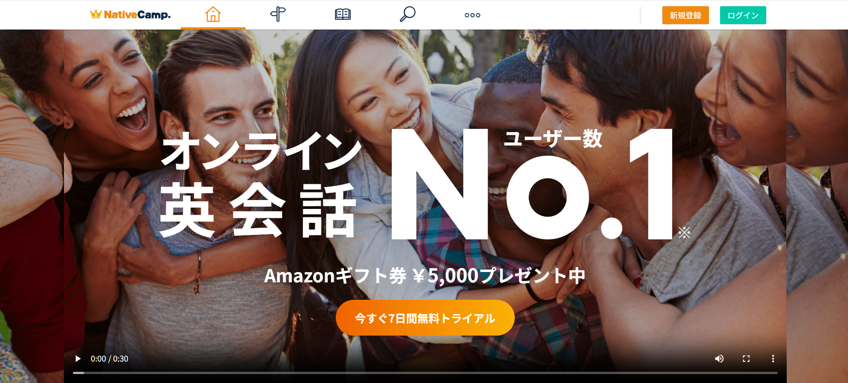
Task: Seek along the video progress bar
Action: (425, 373)
